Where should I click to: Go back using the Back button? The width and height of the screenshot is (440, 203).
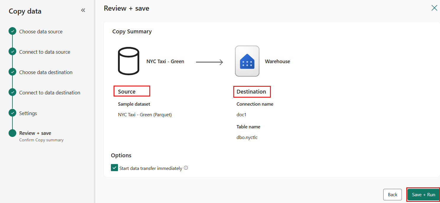tap(392, 194)
